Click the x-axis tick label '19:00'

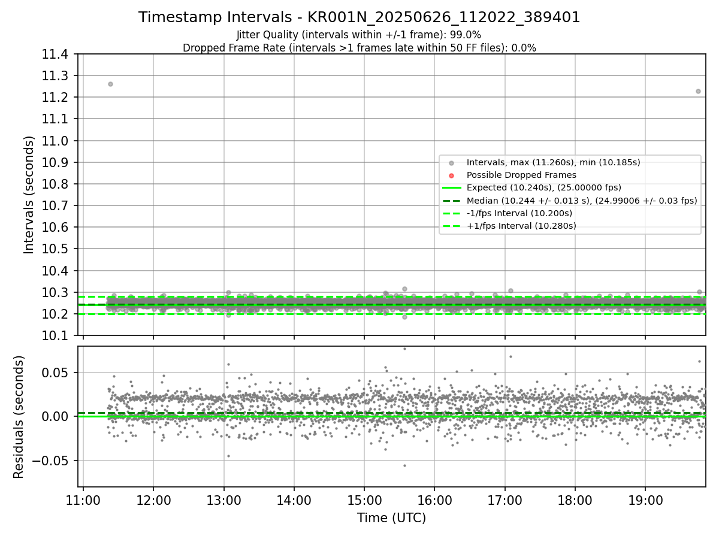pos(645,500)
